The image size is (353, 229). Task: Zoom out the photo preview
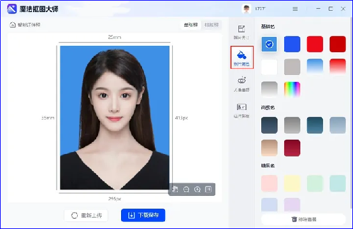pyautogui.click(x=186, y=190)
